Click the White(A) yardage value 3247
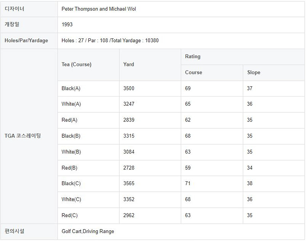 coord(129,104)
